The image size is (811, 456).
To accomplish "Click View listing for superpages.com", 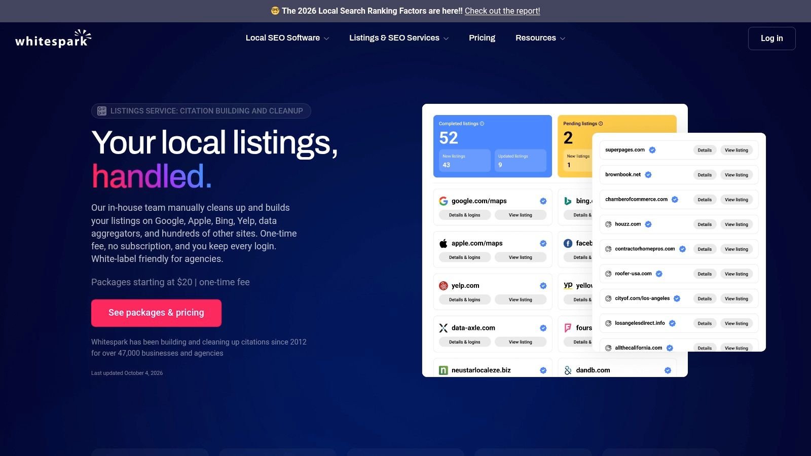I will pos(736,150).
